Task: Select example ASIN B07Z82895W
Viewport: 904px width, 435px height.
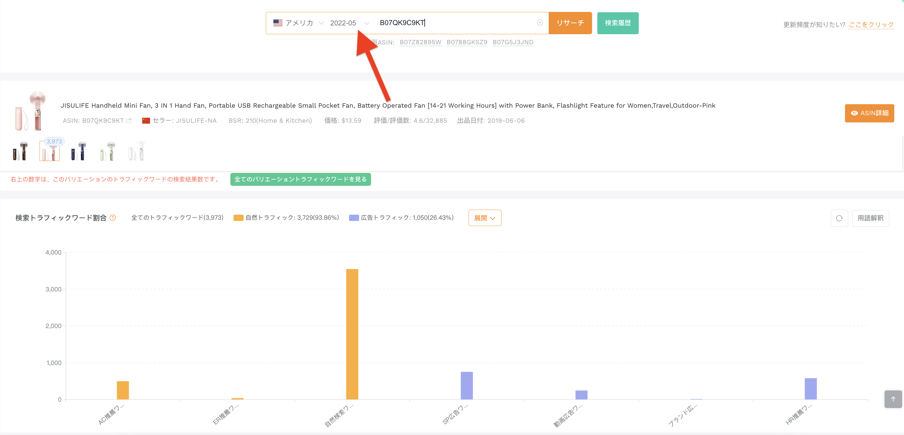Action: pyautogui.click(x=420, y=42)
